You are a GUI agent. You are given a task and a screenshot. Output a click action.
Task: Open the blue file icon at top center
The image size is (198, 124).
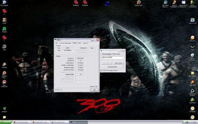[x=107, y=4]
